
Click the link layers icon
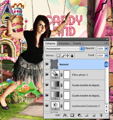tap(57, 115)
